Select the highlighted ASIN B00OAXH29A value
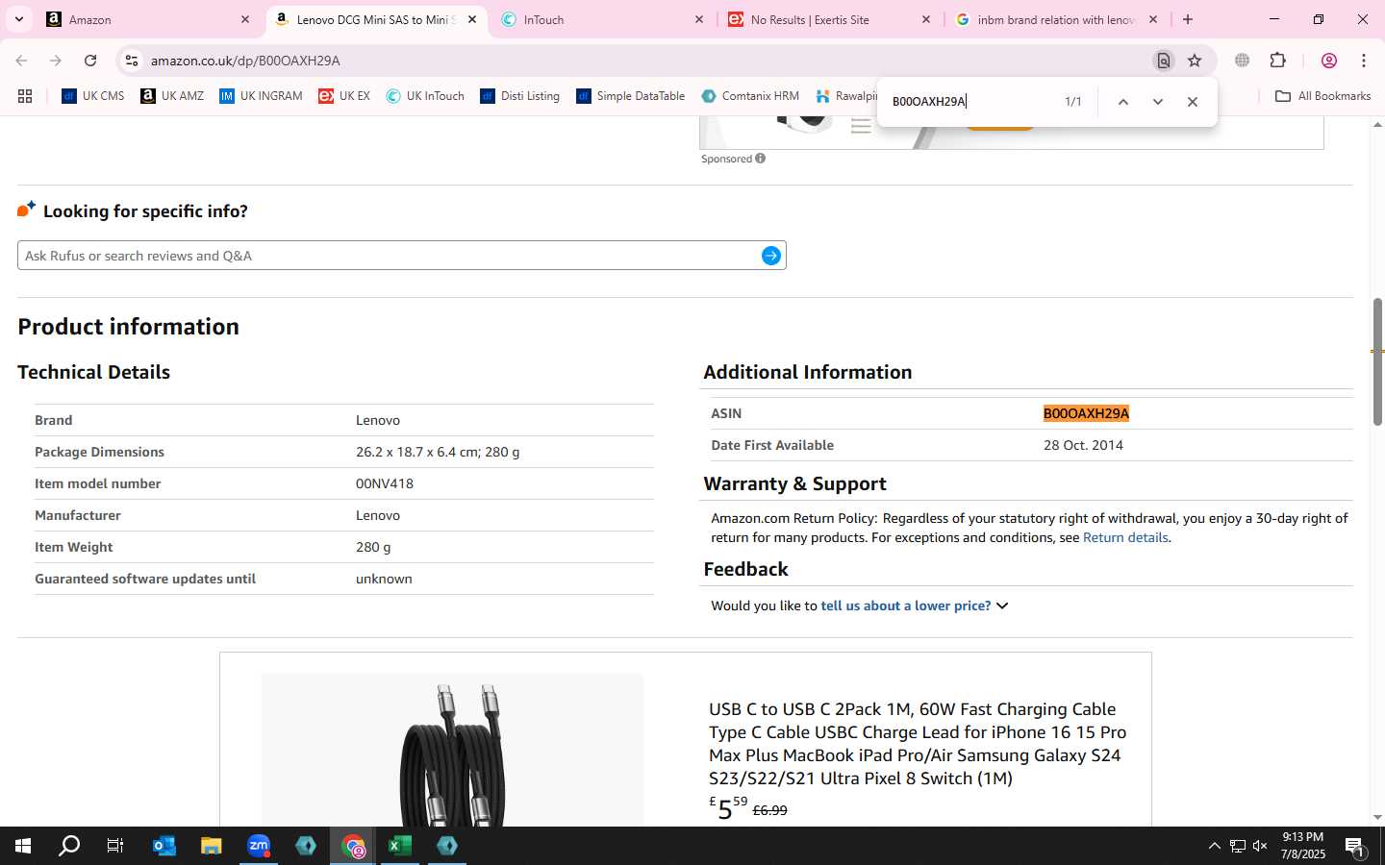 (x=1086, y=413)
